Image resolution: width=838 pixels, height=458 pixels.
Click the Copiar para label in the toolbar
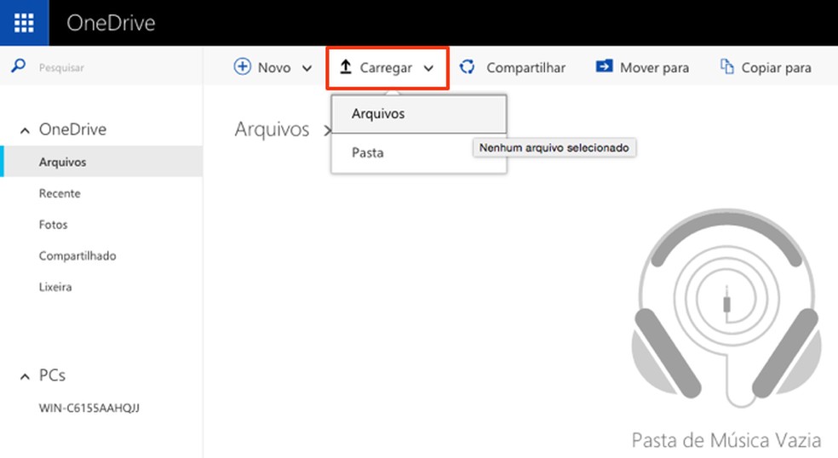tap(776, 68)
